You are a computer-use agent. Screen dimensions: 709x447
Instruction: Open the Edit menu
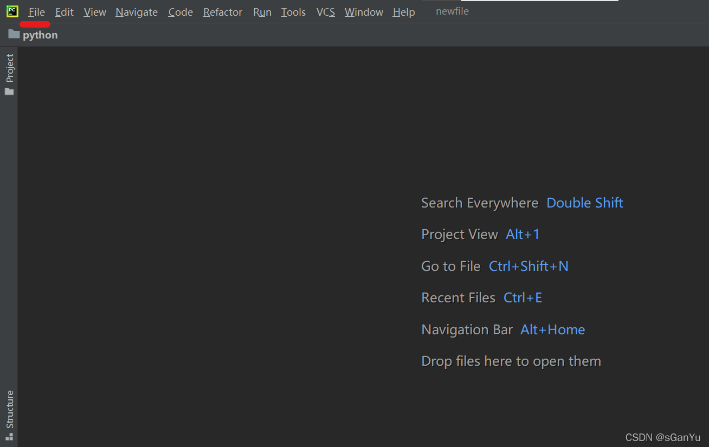coord(65,12)
